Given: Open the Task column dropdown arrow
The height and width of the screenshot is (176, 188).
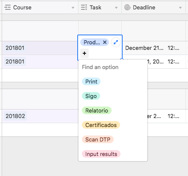Looking at the screenshot, I should click(x=116, y=8).
